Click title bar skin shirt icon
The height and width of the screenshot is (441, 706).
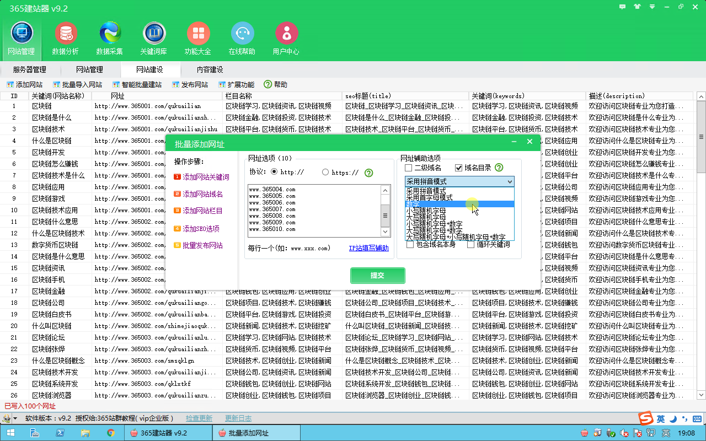pyautogui.click(x=638, y=7)
